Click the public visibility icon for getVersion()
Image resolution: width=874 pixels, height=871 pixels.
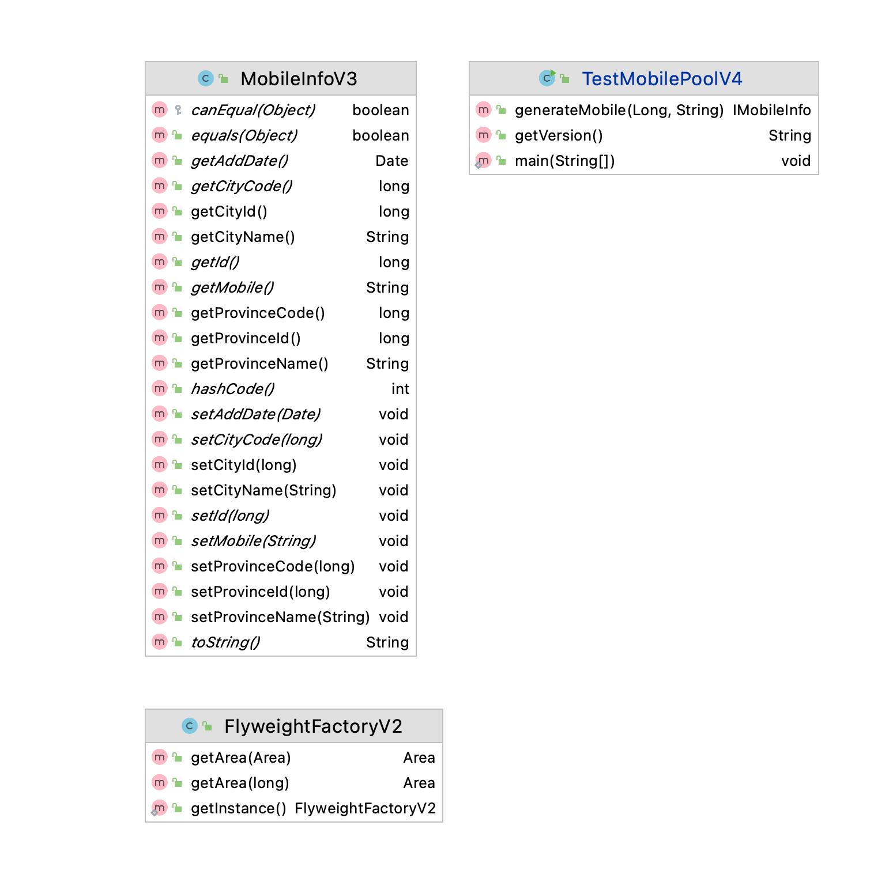[x=502, y=135]
